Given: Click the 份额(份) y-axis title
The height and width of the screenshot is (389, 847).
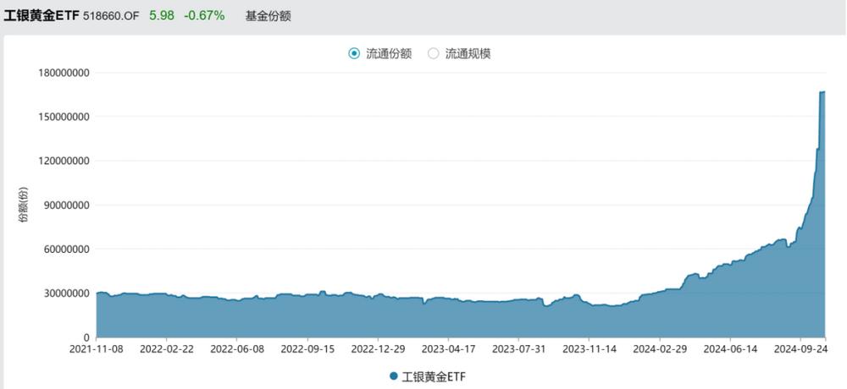Looking at the screenshot, I should click(x=23, y=205).
